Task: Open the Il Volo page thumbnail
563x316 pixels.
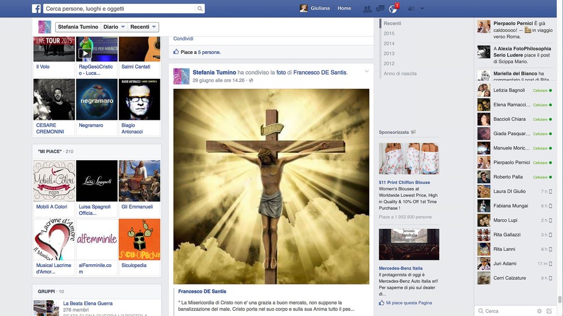Action: tap(54, 49)
